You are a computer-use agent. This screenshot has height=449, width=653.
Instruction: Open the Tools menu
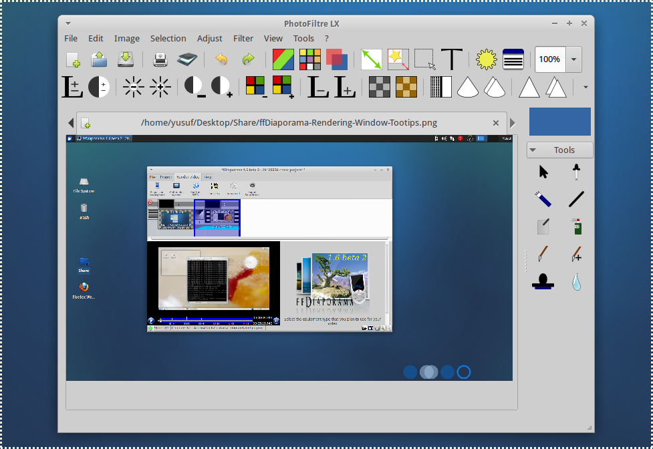[x=303, y=38]
